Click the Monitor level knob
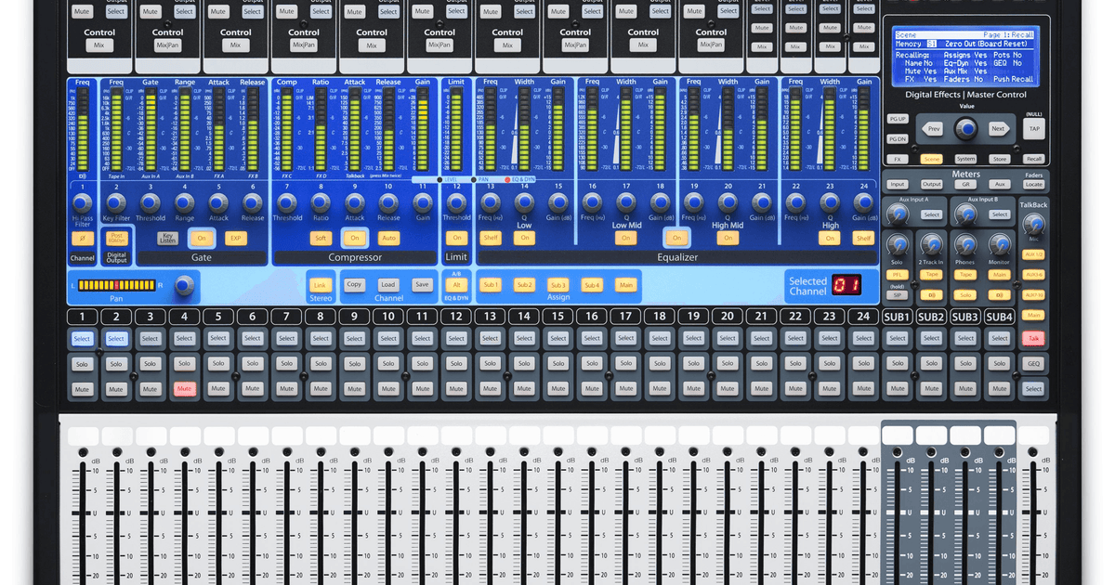 (x=1000, y=243)
